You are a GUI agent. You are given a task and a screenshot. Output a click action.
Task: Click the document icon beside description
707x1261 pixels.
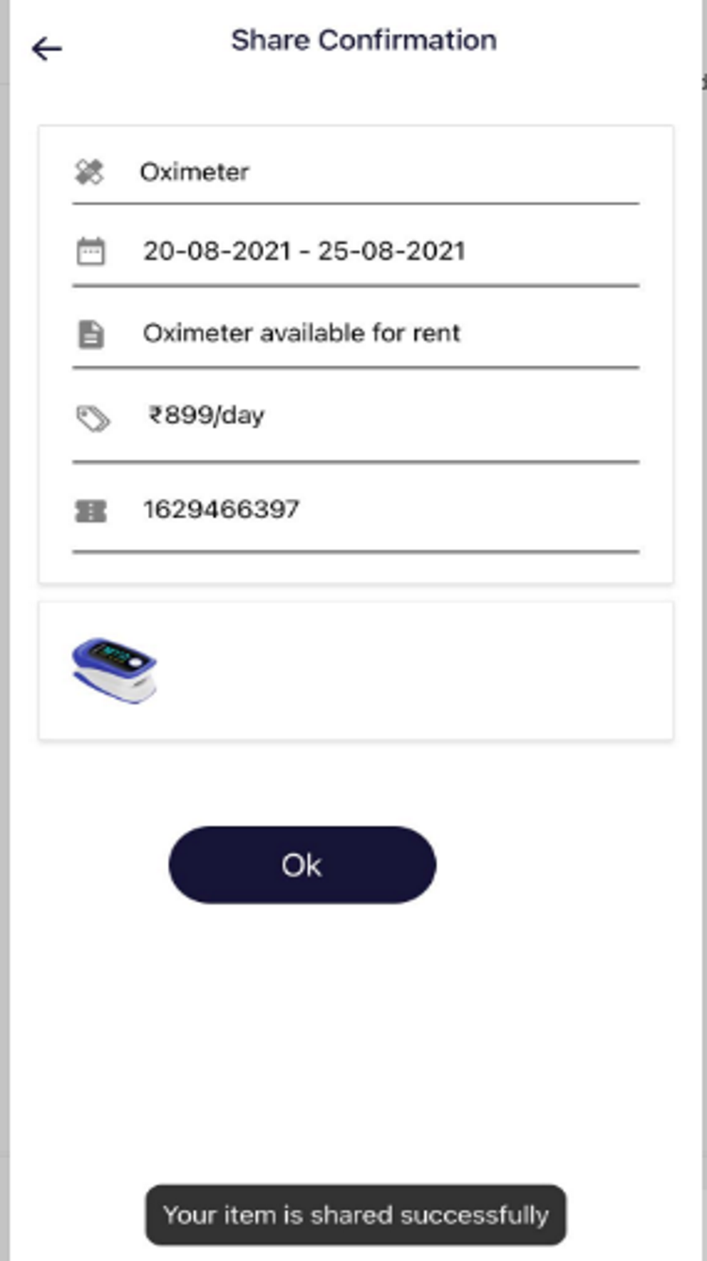(90, 334)
